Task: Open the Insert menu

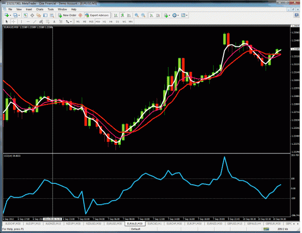Action: [29, 9]
